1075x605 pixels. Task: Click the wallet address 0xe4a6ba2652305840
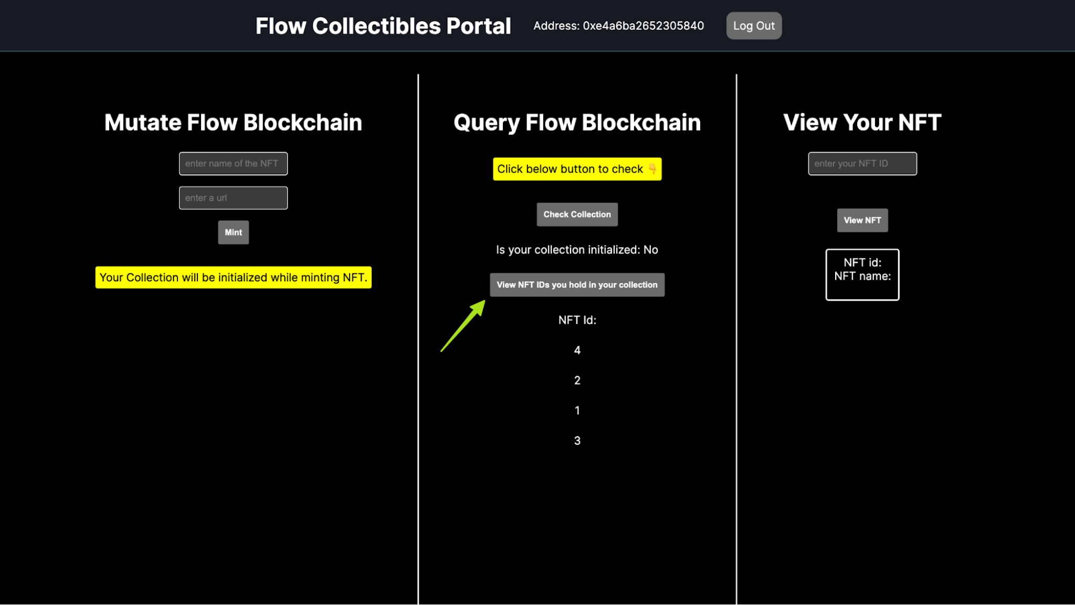(618, 25)
